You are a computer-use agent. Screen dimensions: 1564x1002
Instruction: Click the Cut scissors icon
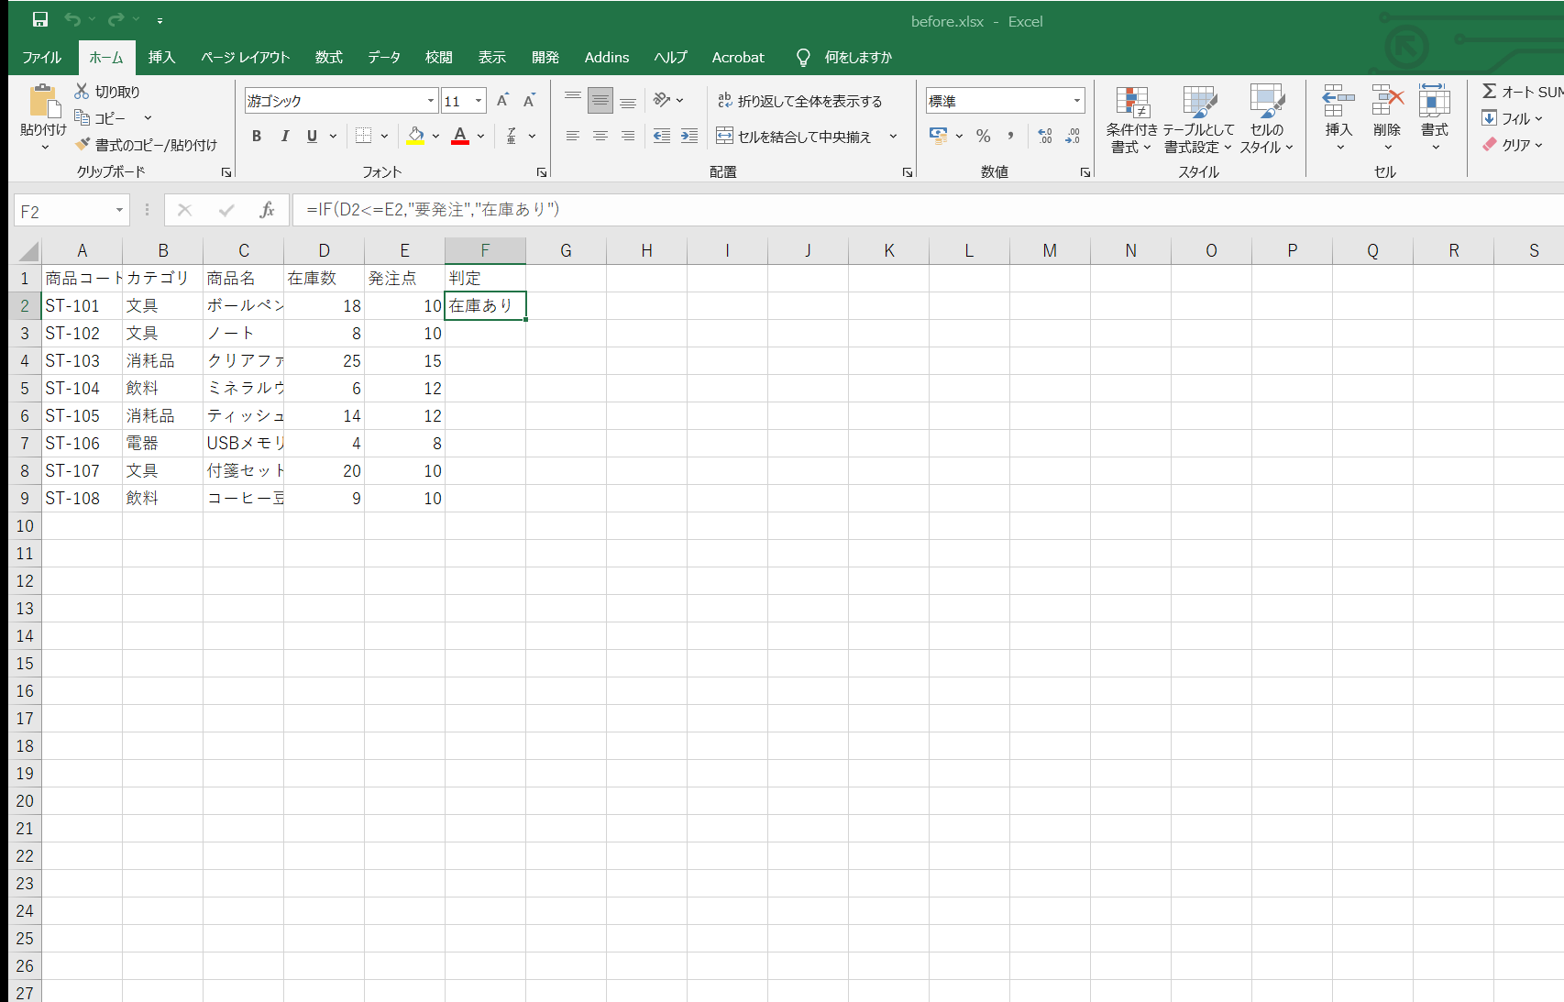pos(82,91)
